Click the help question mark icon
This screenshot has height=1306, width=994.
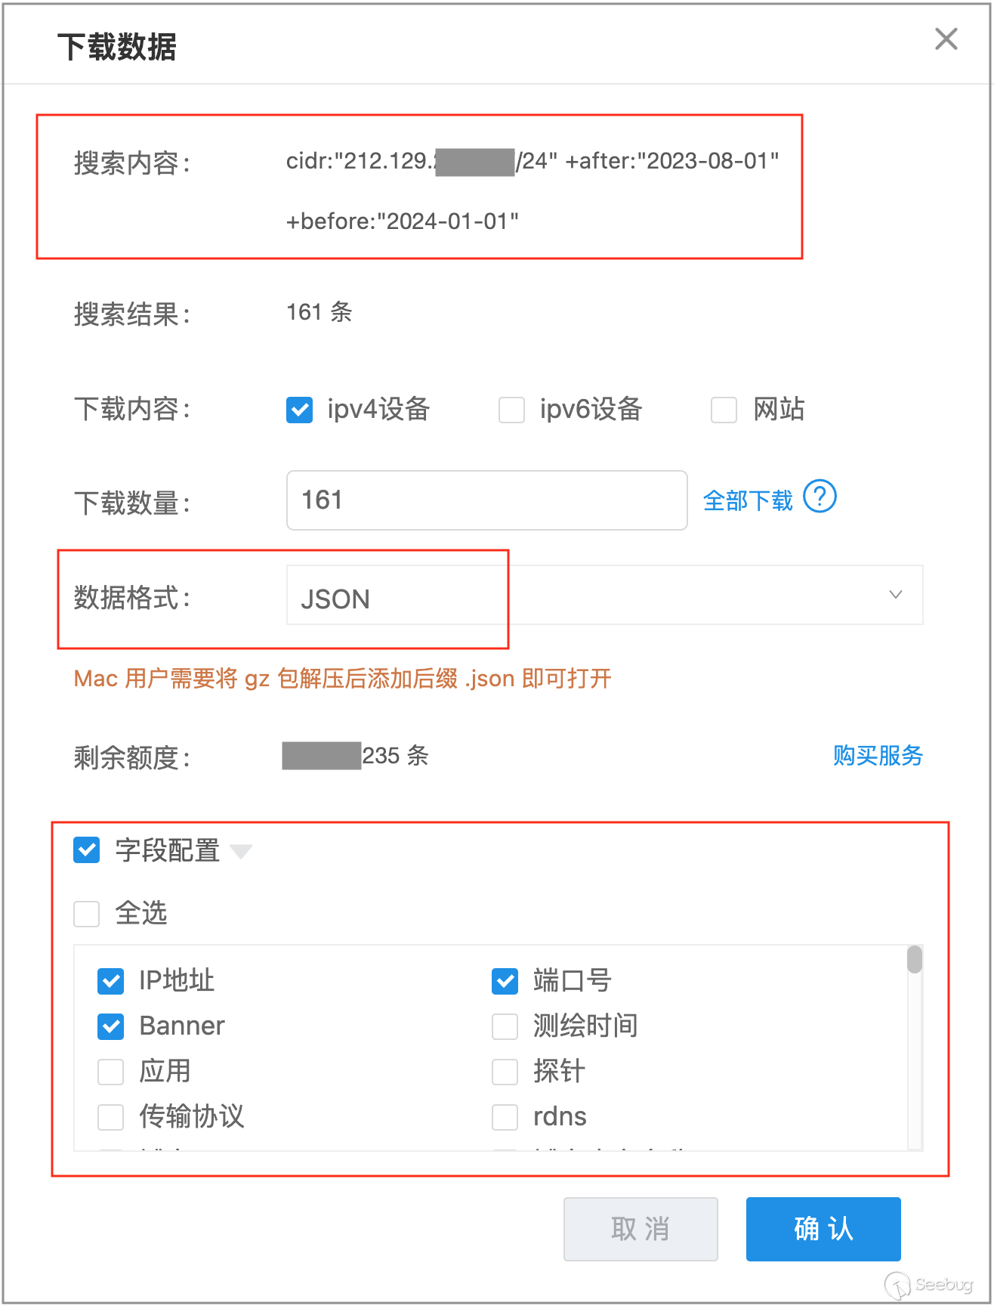coord(820,497)
